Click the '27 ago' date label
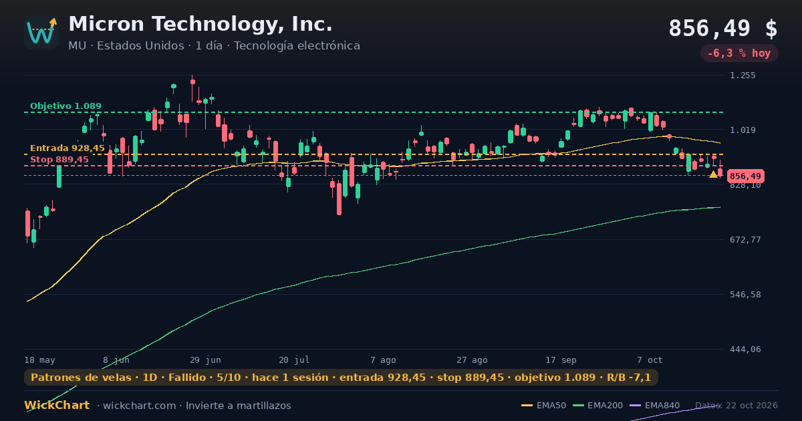The image size is (802, 421). pos(472,360)
